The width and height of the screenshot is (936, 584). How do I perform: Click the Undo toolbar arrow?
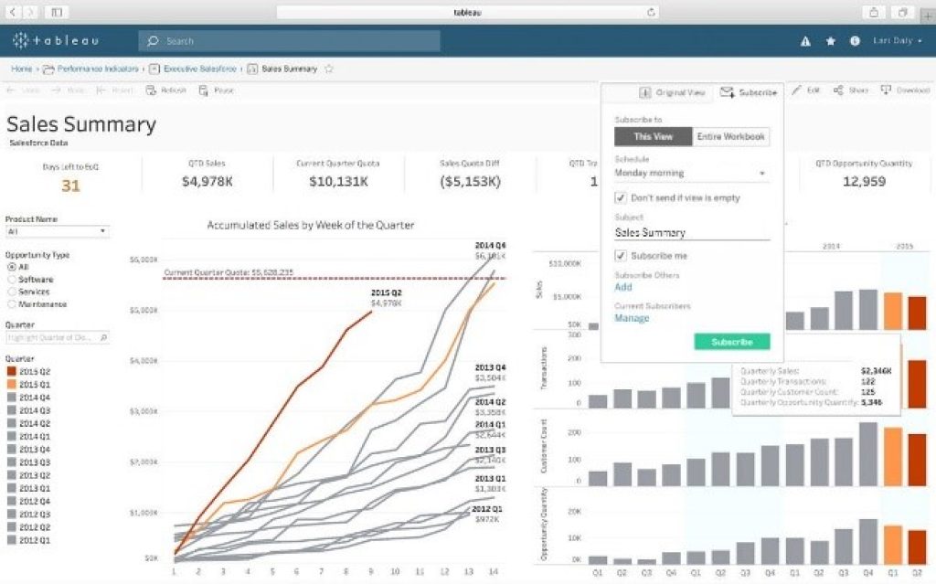click(23, 90)
